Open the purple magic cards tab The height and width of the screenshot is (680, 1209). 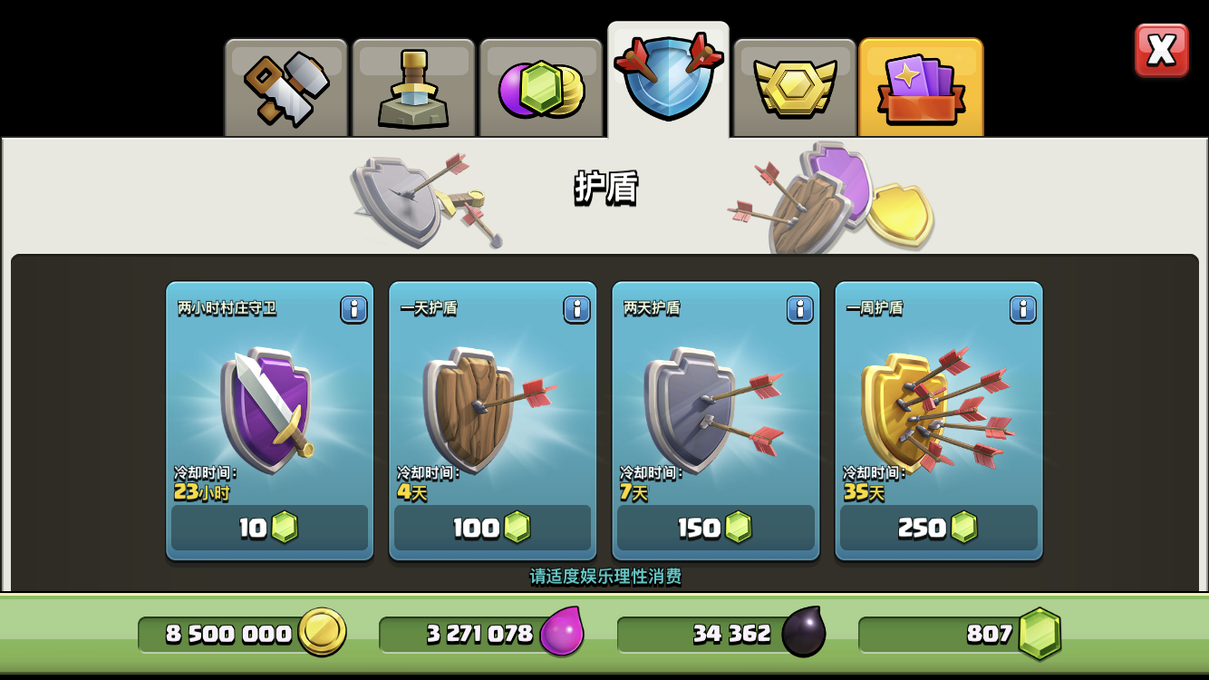pyautogui.click(x=921, y=88)
